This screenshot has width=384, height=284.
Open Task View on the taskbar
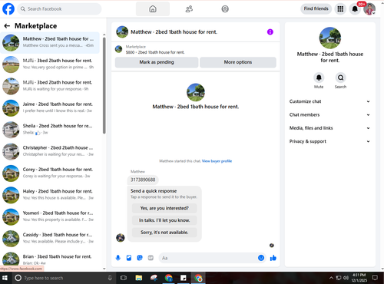(124, 278)
